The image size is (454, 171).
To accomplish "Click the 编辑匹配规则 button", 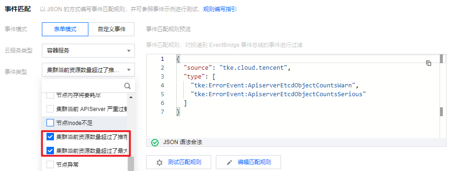I will (248, 162).
